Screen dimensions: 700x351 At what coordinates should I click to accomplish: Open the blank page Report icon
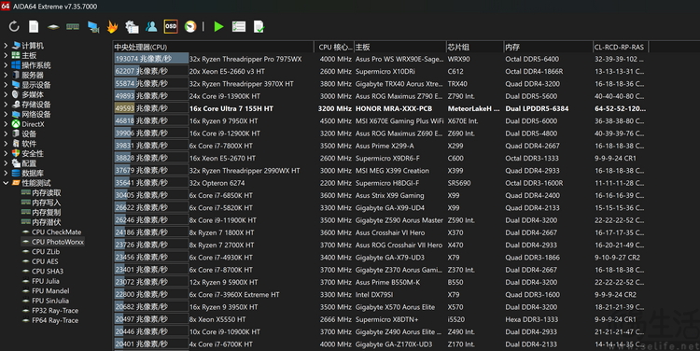tap(34, 27)
